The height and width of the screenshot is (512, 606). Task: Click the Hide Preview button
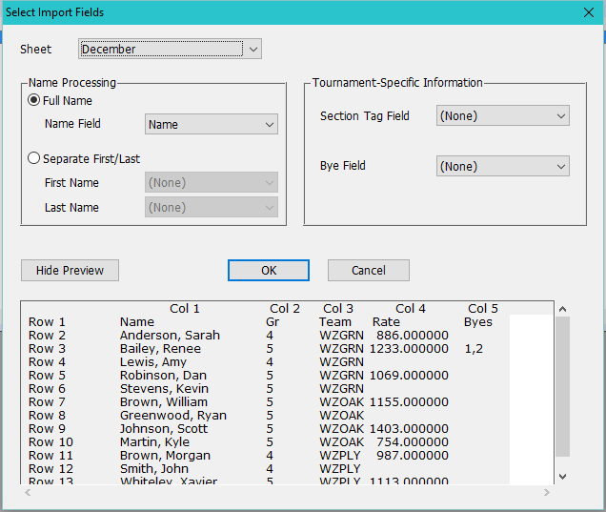tap(70, 271)
